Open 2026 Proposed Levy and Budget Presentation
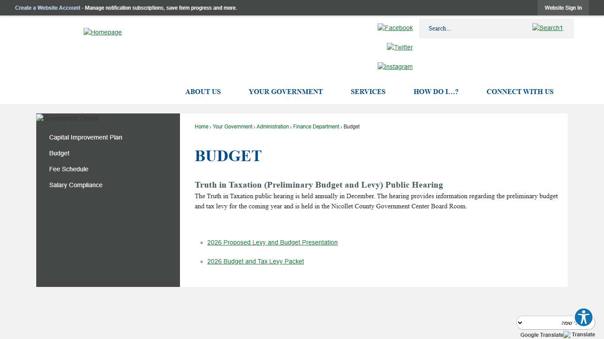This screenshot has height=339, width=604. tap(272, 242)
